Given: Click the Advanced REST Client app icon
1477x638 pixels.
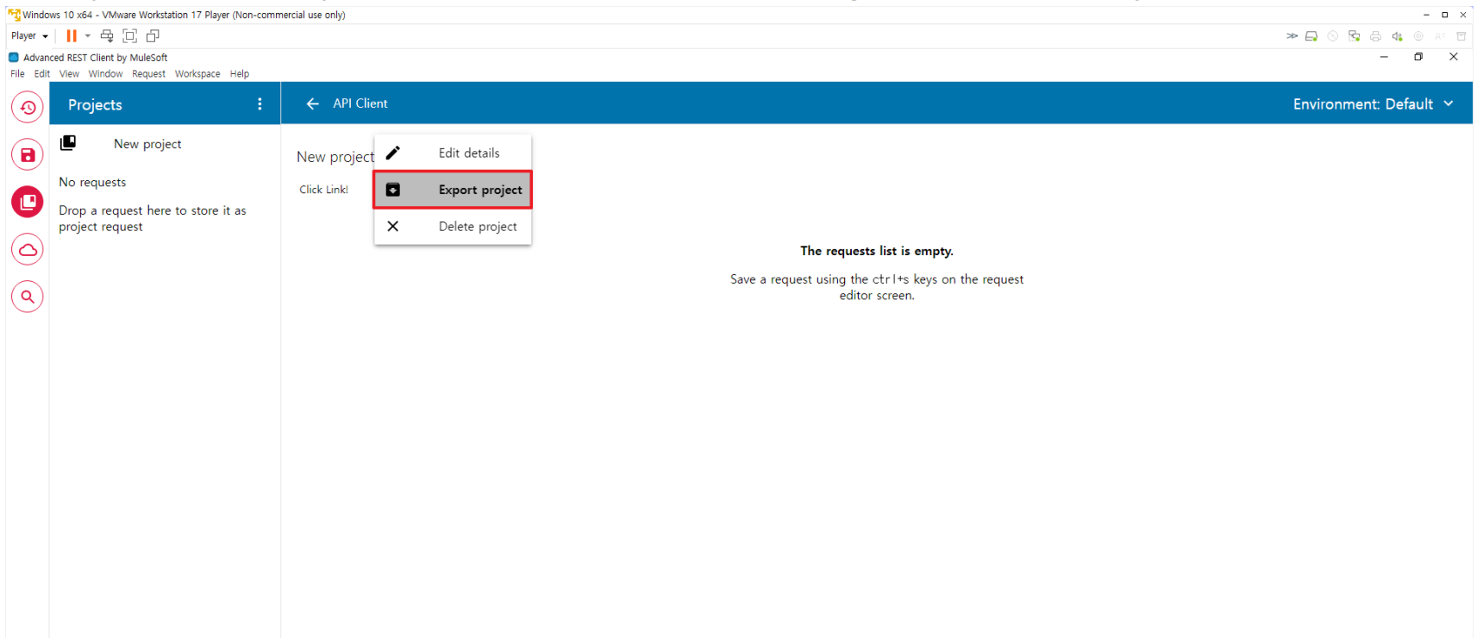Looking at the screenshot, I should click(x=14, y=58).
